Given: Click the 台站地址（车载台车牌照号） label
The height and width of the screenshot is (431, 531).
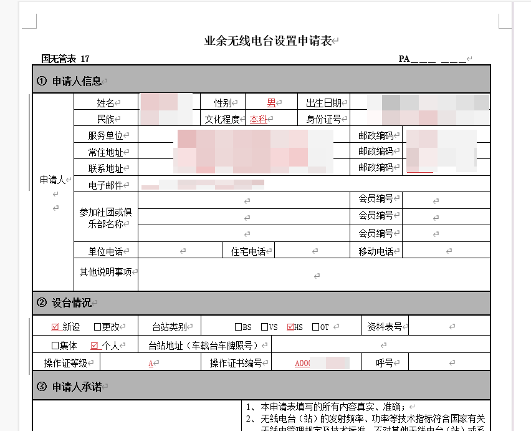Looking at the screenshot, I should (204, 346).
